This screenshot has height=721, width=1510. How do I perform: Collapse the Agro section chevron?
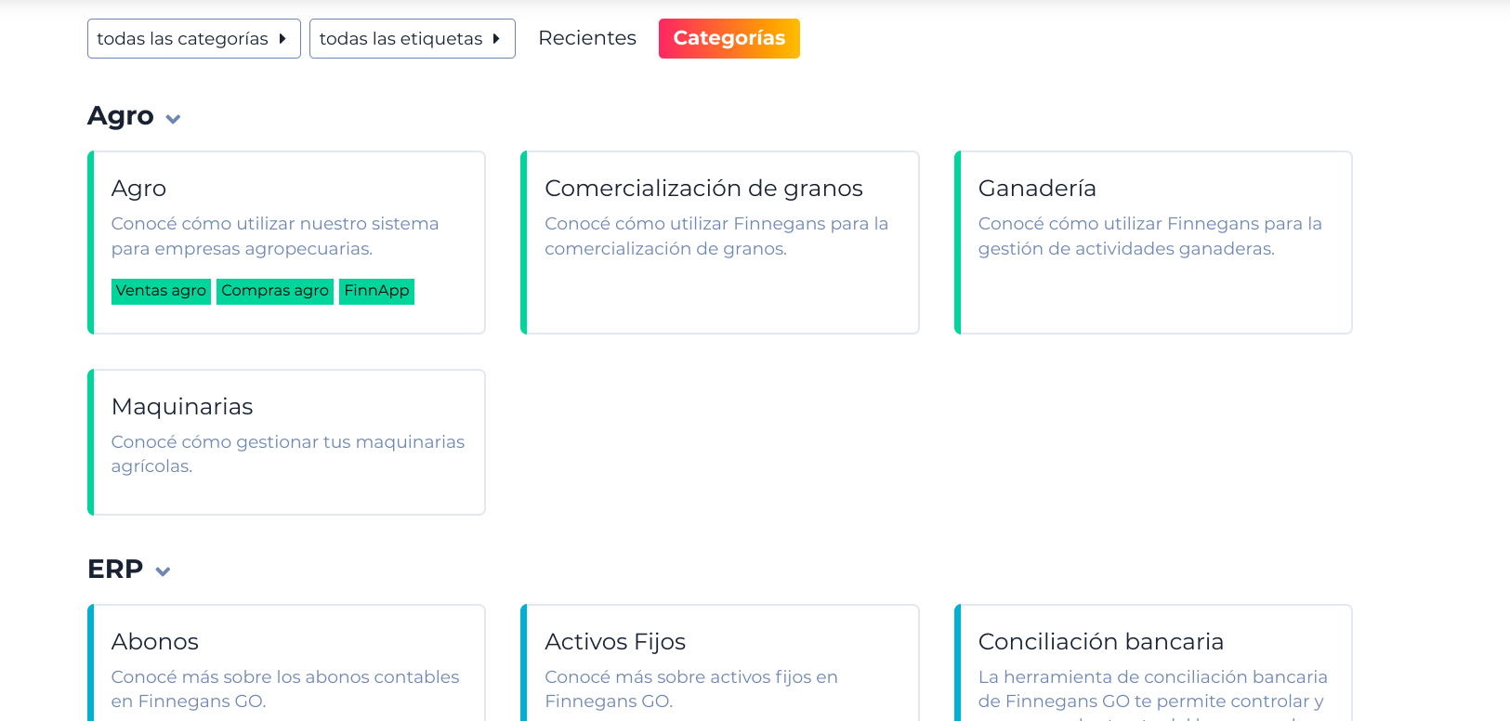coord(173,119)
